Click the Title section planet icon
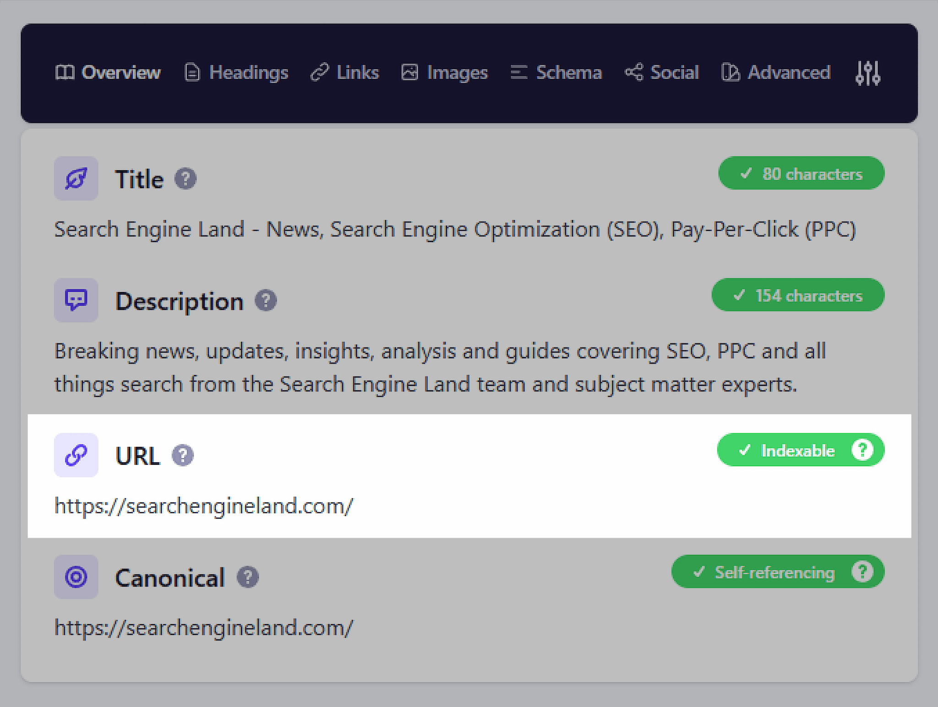Screen dimensions: 938x707 click(x=76, y=178)
